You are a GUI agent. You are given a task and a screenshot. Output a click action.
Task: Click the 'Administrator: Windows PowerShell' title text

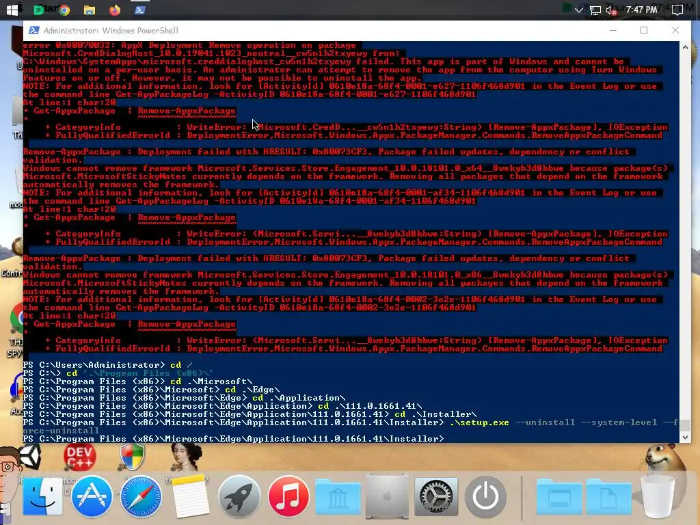pos(111,30)
